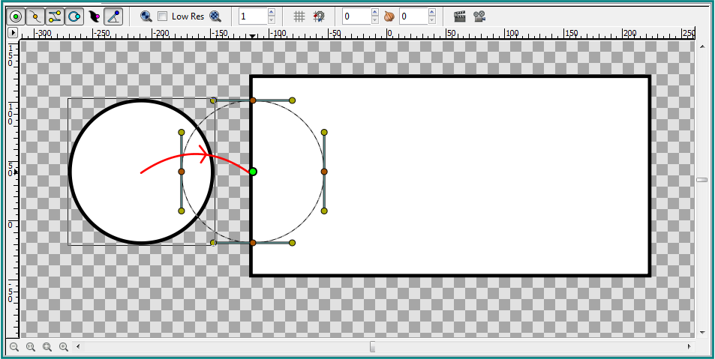The height and width of the screenshot is (359, 715).
Task: Toggle position handles display button
Action: [16, 16]
